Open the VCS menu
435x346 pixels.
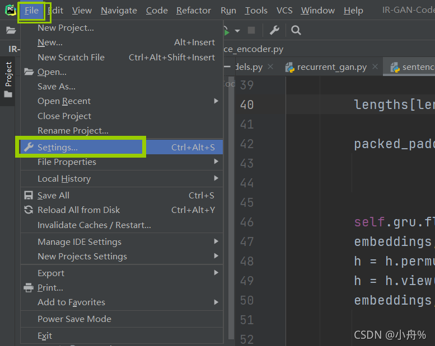[x=284, y=11]
